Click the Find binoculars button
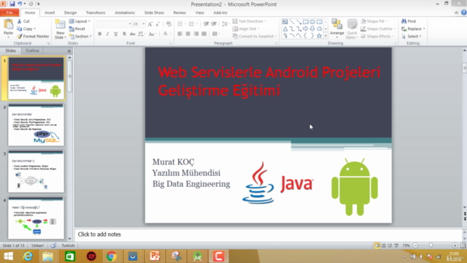The width and height of the screenshot is (467, 263). coord(409,21)
